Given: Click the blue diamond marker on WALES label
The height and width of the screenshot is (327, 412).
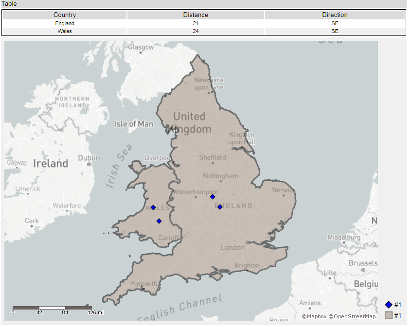Looking at the screenshot, I should 153,207.
